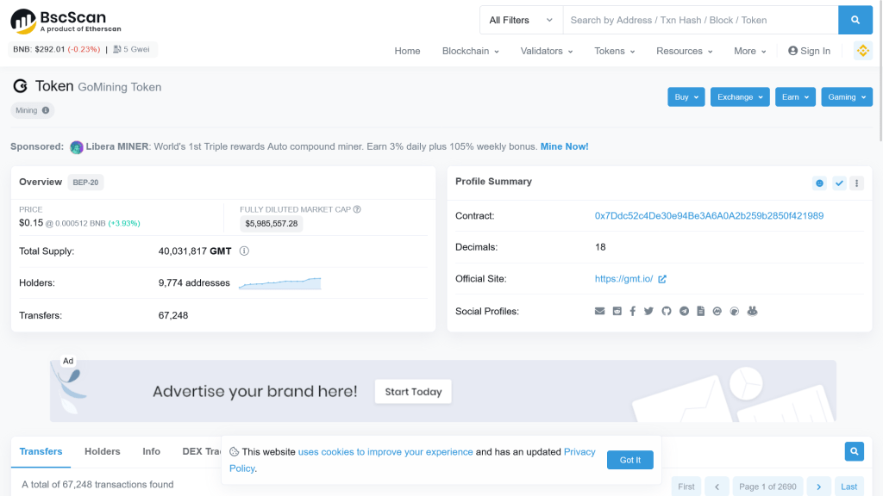Click the blue search magnifier button
Image resolution: width=883 pixels, height=496 pixels.
(x=855, y=21)
